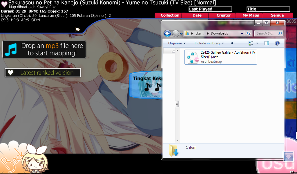297x174 pixels.
Task: Switch to the Creator tab
Action: pyautogui.click(x=224, y=15)
